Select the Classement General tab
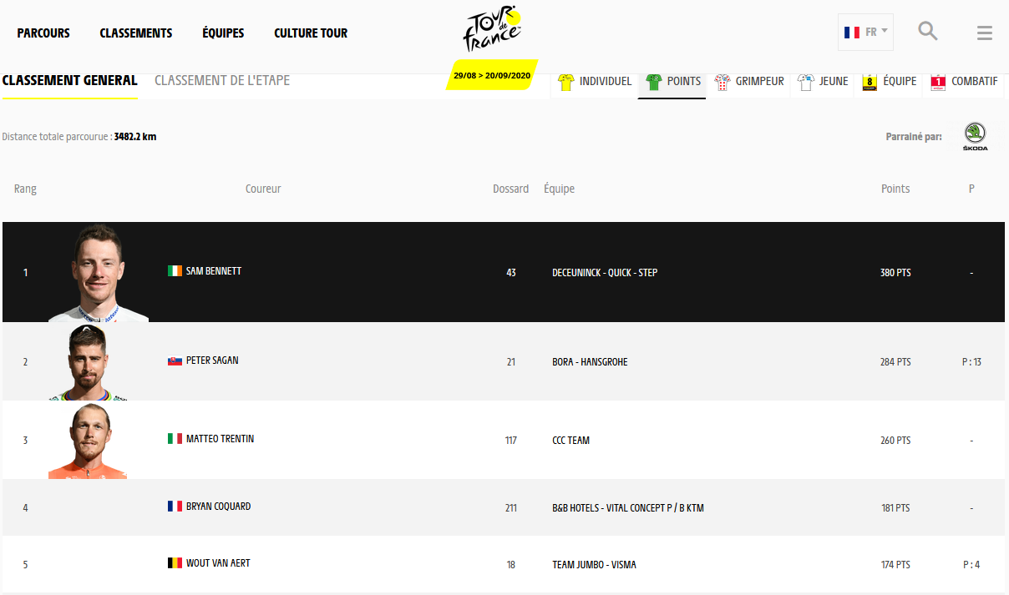This screenshot has width=1009, height=595. 70,81
